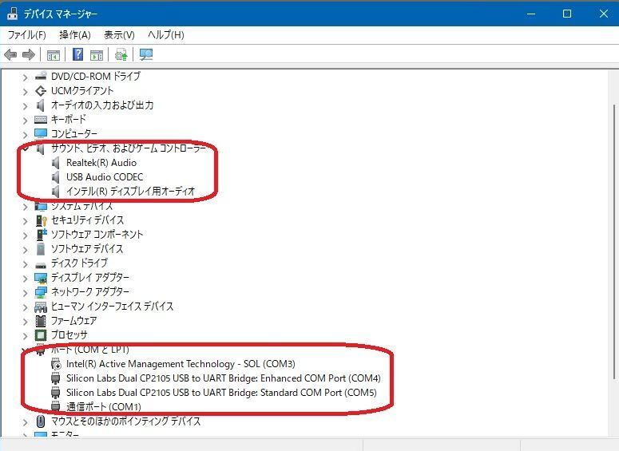This screenshot has width=619, height=451.
Task: Click the update driver toolbar icon
Action: [121, 55]
